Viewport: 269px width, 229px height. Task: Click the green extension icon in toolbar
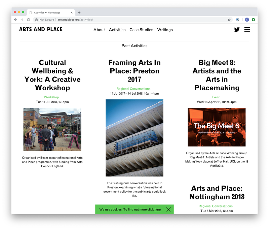click(254, 20)
